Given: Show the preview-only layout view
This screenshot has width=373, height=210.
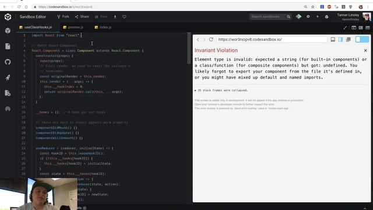Looking at the screenshot, I should pos(354,28).
